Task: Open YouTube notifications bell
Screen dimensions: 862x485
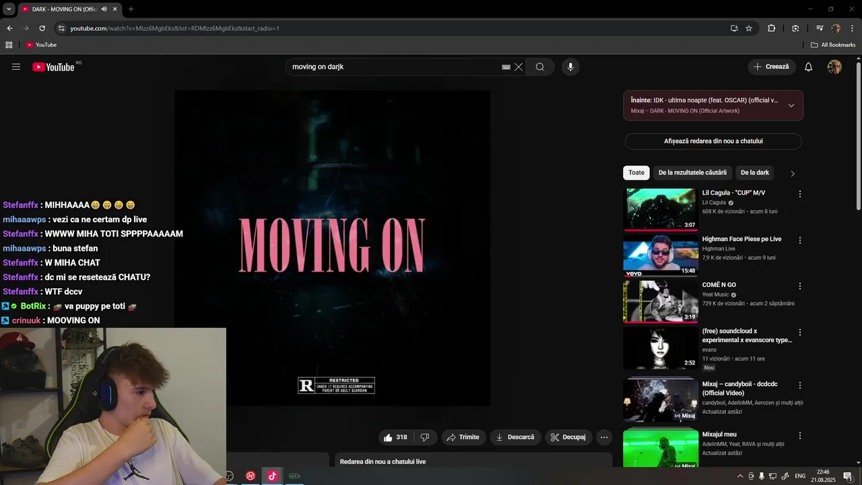Action: tap(809, 67)
